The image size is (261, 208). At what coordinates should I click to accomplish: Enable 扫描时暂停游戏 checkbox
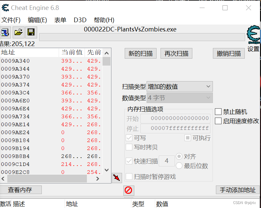coord(129,177)
